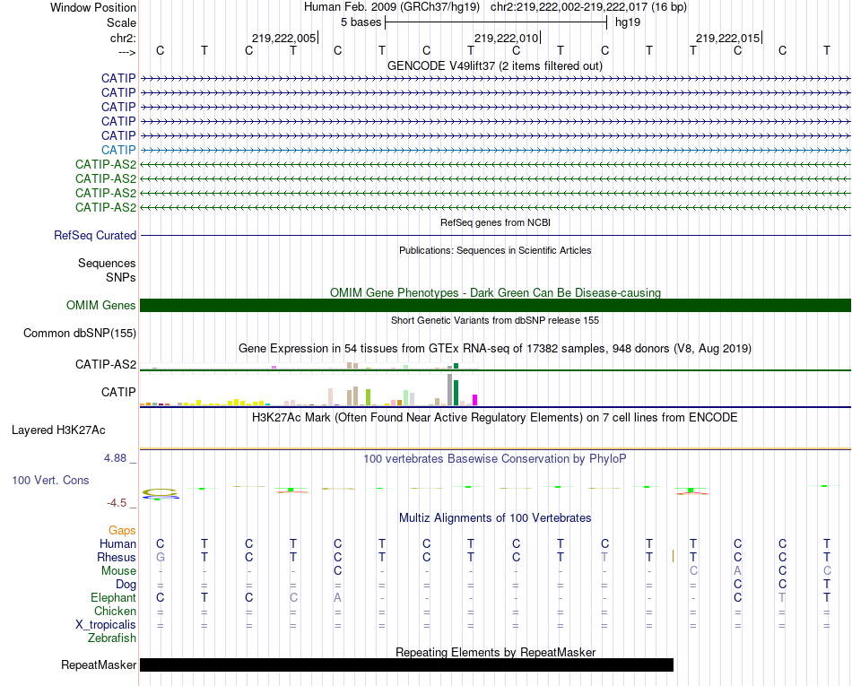The height and width of the screenshot is (686, 852).
Task: Select the chr2: ruler label
Action: 123,38
